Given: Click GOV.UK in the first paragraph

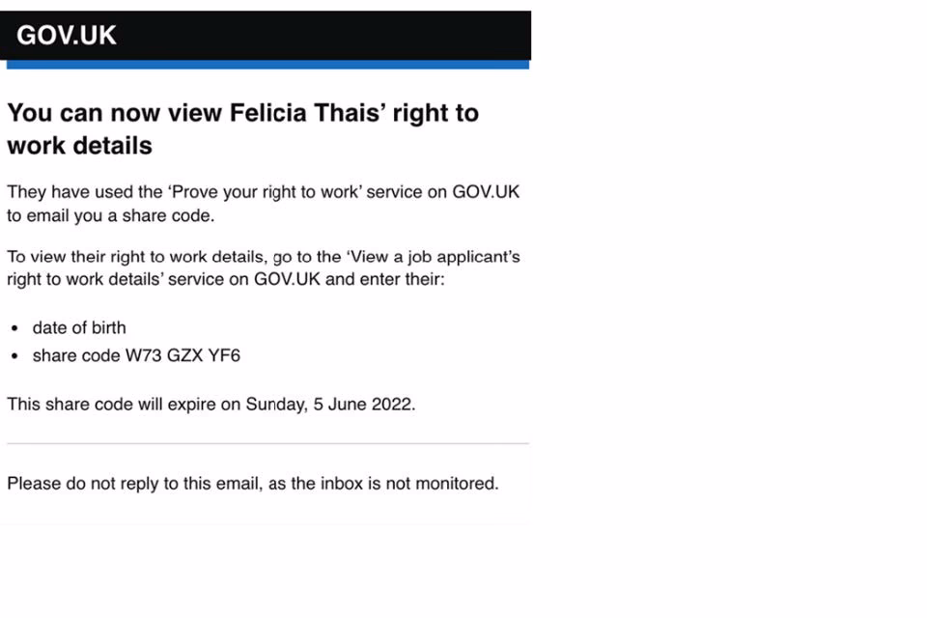Looking at the screenshot, I should 486,191.
